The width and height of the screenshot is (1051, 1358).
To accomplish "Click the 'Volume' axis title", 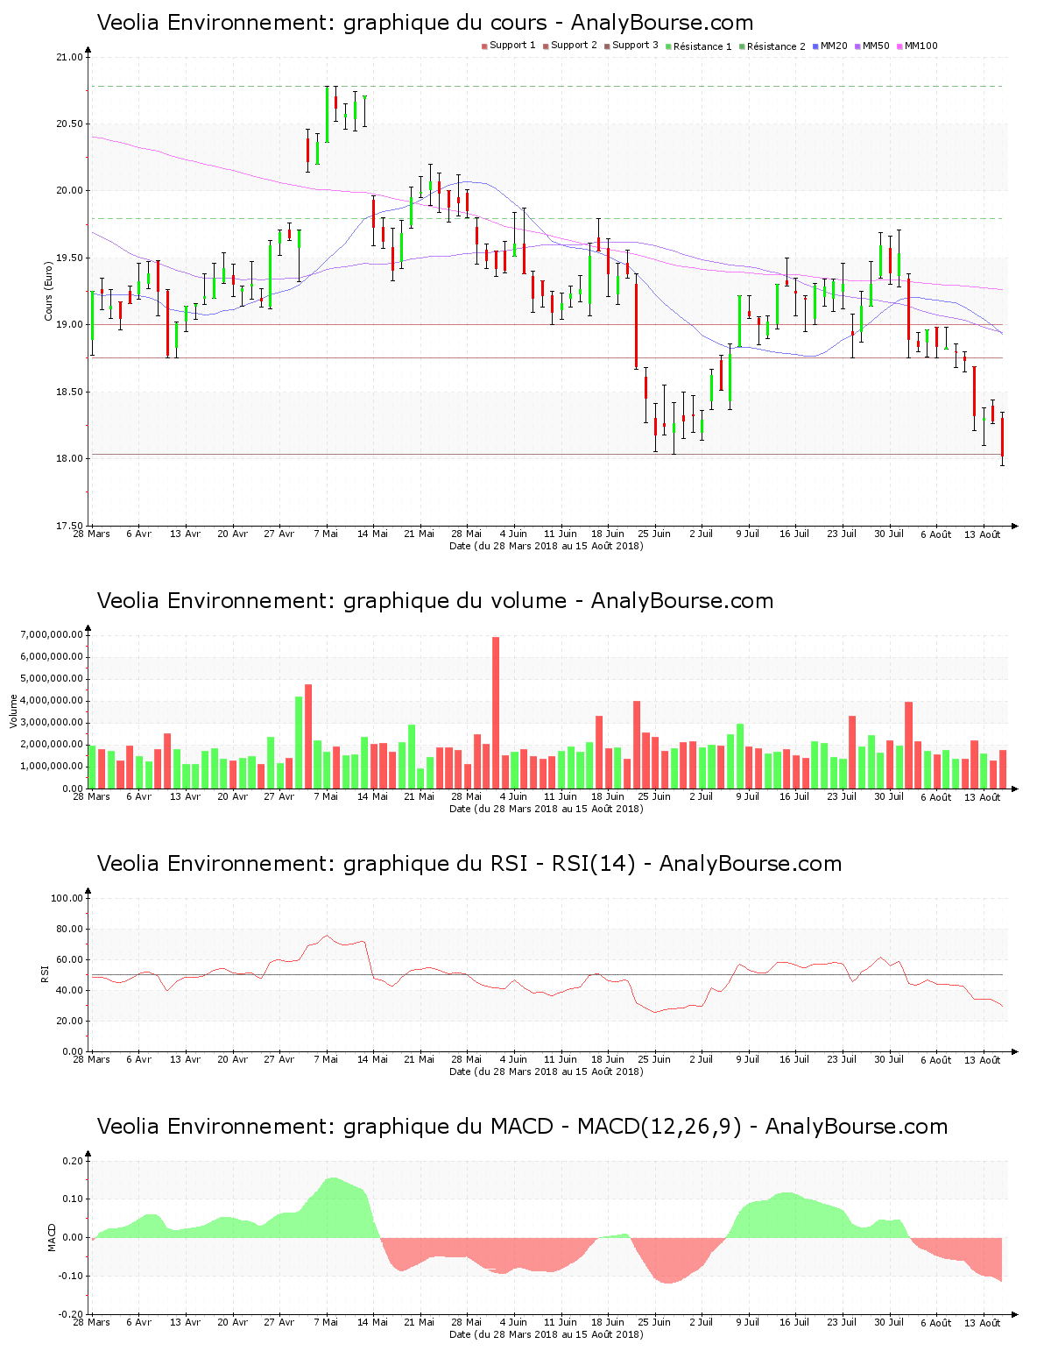I will click(13, 711).
